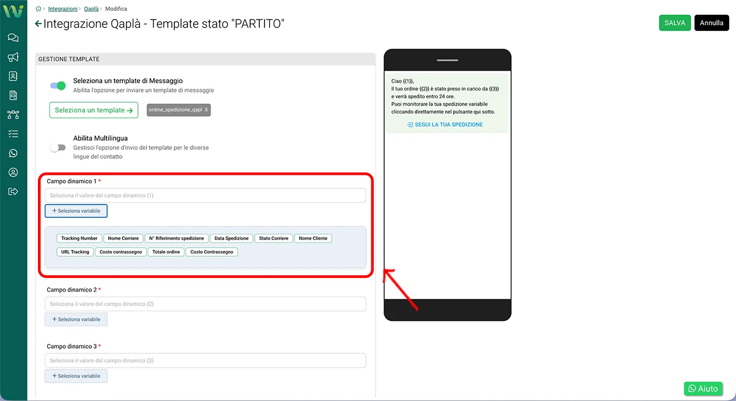
Task: Open the chat conversations icon in sidebar
Action: tap(13, 38)
